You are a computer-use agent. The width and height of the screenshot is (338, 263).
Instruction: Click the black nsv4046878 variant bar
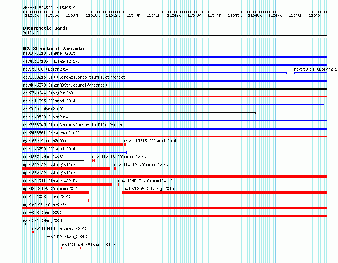(x=175, y=89)
